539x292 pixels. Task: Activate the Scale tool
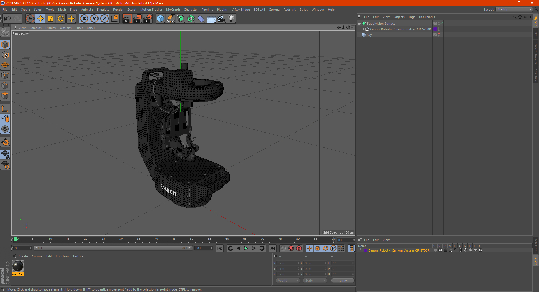click(x=51, y=19)
